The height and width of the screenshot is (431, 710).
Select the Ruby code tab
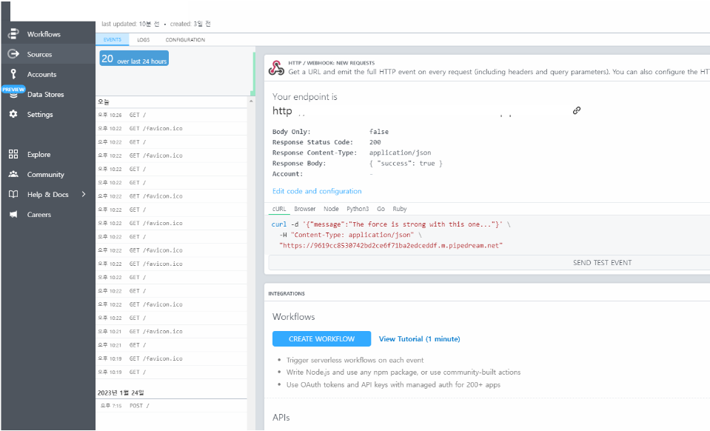(400, 209)
